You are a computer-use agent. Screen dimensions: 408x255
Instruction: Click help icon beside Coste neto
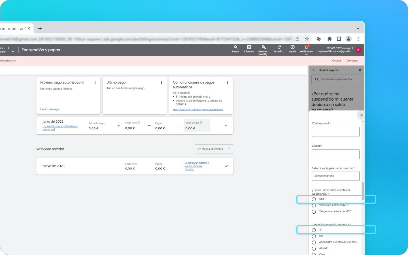point(139,123)
